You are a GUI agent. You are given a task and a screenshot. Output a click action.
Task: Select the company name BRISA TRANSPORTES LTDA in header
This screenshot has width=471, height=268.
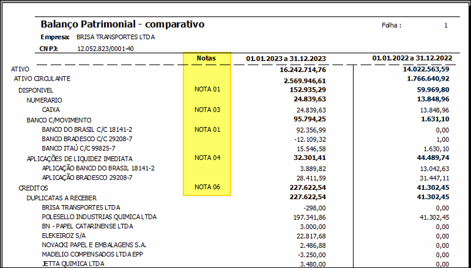116,37
